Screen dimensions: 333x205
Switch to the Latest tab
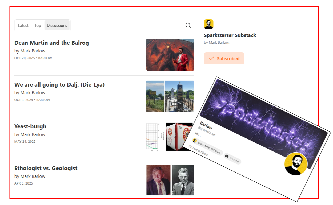pyautogui.click(x=23, y=26)
